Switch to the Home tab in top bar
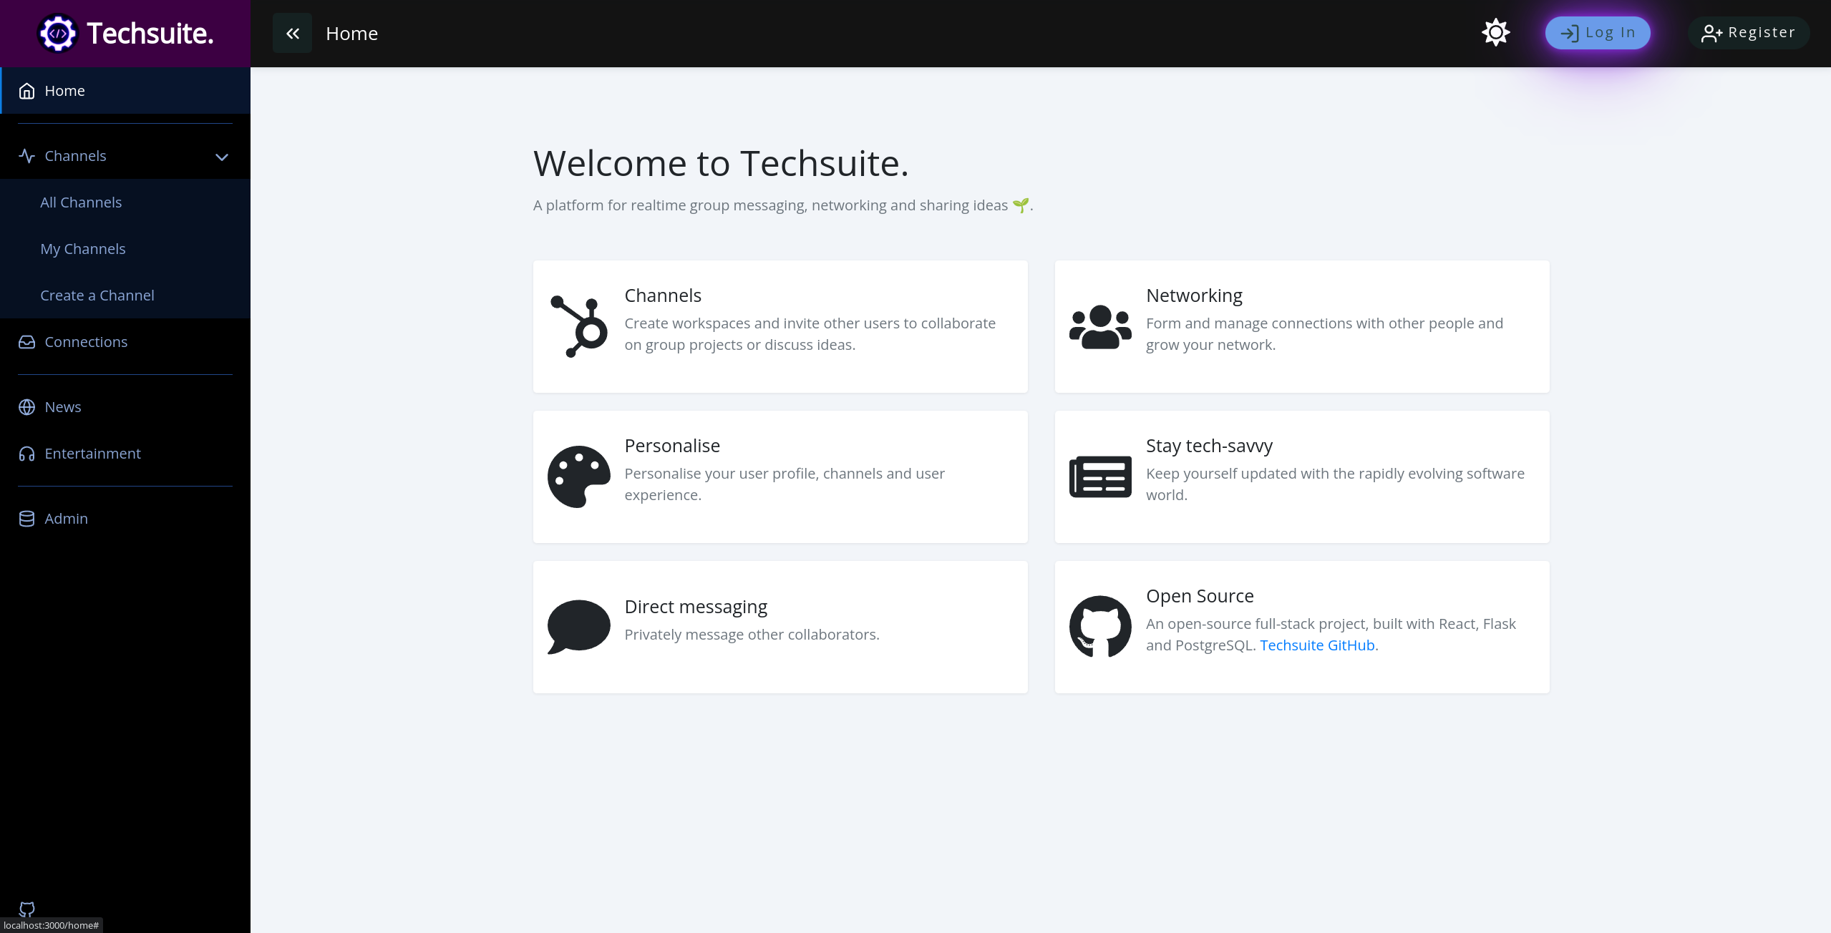The image size is (1831, 933). (352, 33)
